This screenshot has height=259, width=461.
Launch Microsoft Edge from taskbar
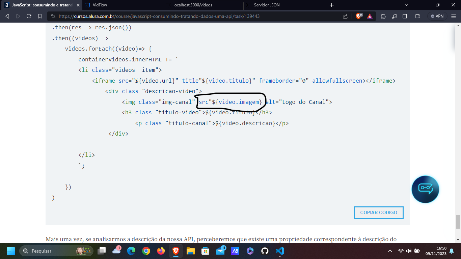pos(131,251)
